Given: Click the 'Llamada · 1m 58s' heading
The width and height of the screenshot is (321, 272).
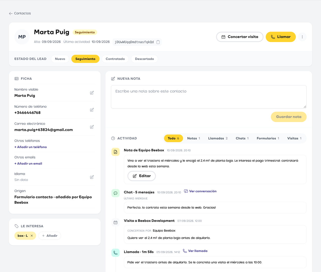Looking at the screenshot, I should (139, 252).
